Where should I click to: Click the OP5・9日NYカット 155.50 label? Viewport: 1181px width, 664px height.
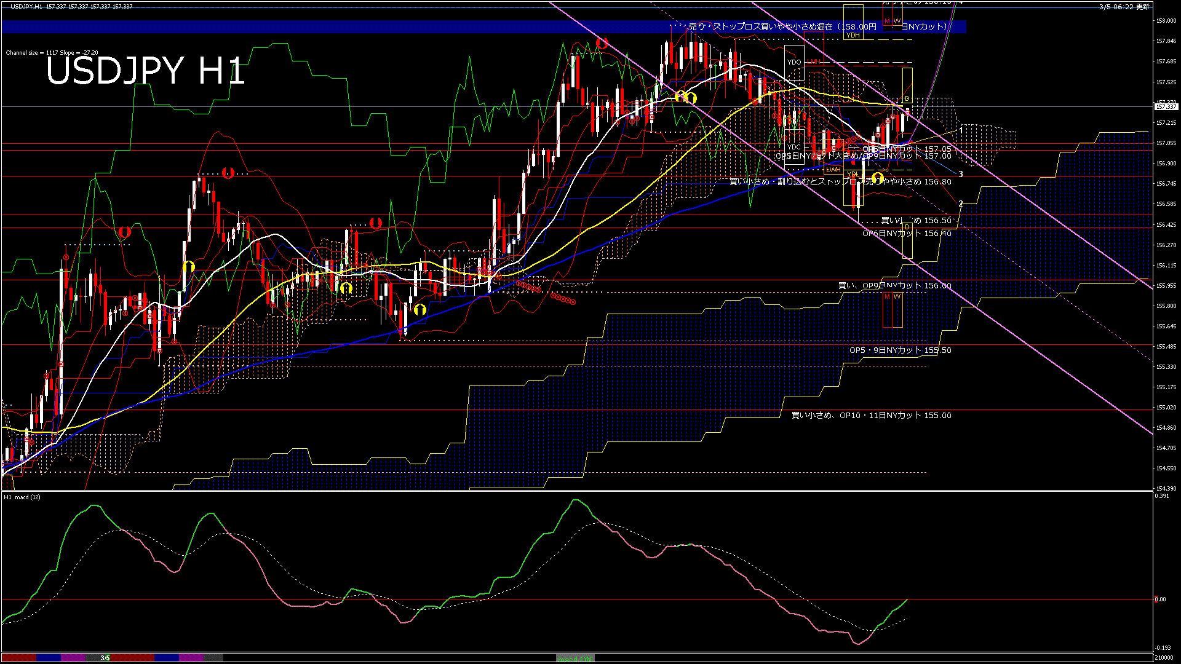pyautogui.click(x=900, y=350)
